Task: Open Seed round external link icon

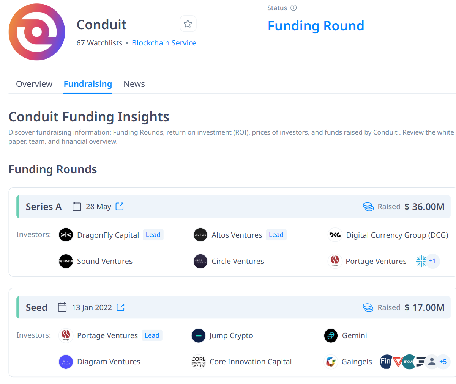Action: (x=120, y=307)
